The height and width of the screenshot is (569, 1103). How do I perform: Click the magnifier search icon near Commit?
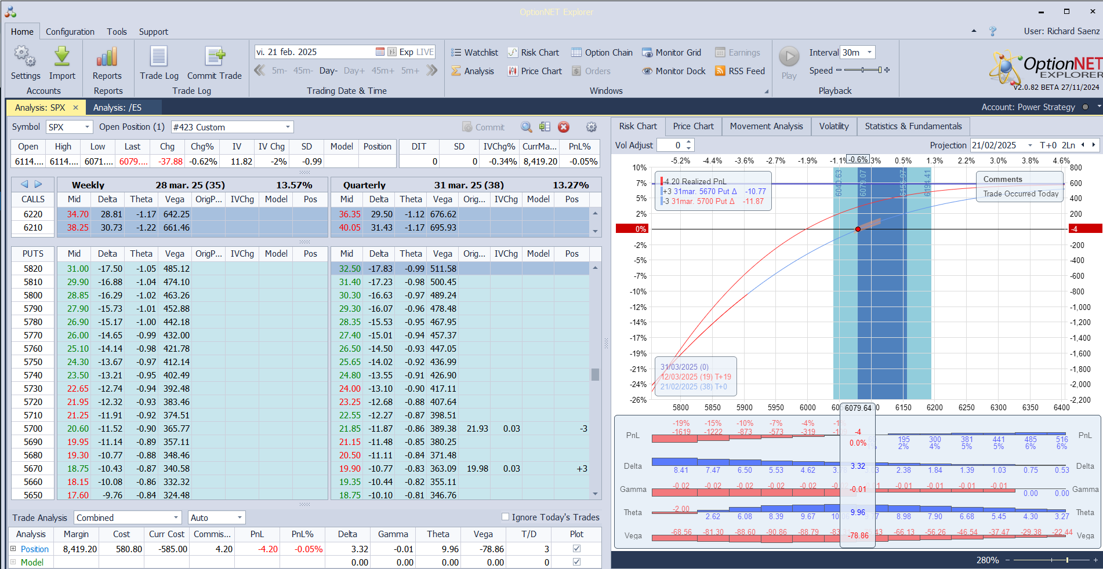[x=526, y=127]
